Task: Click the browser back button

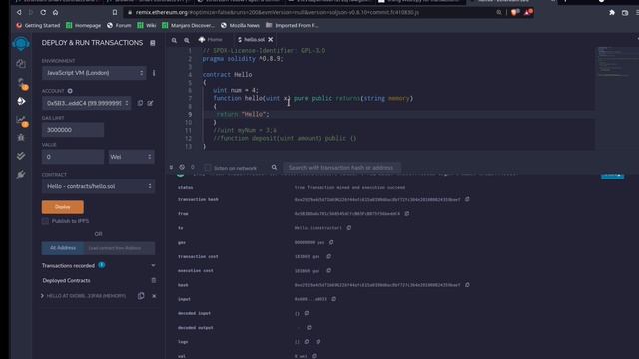Action: tap(19, 12)
